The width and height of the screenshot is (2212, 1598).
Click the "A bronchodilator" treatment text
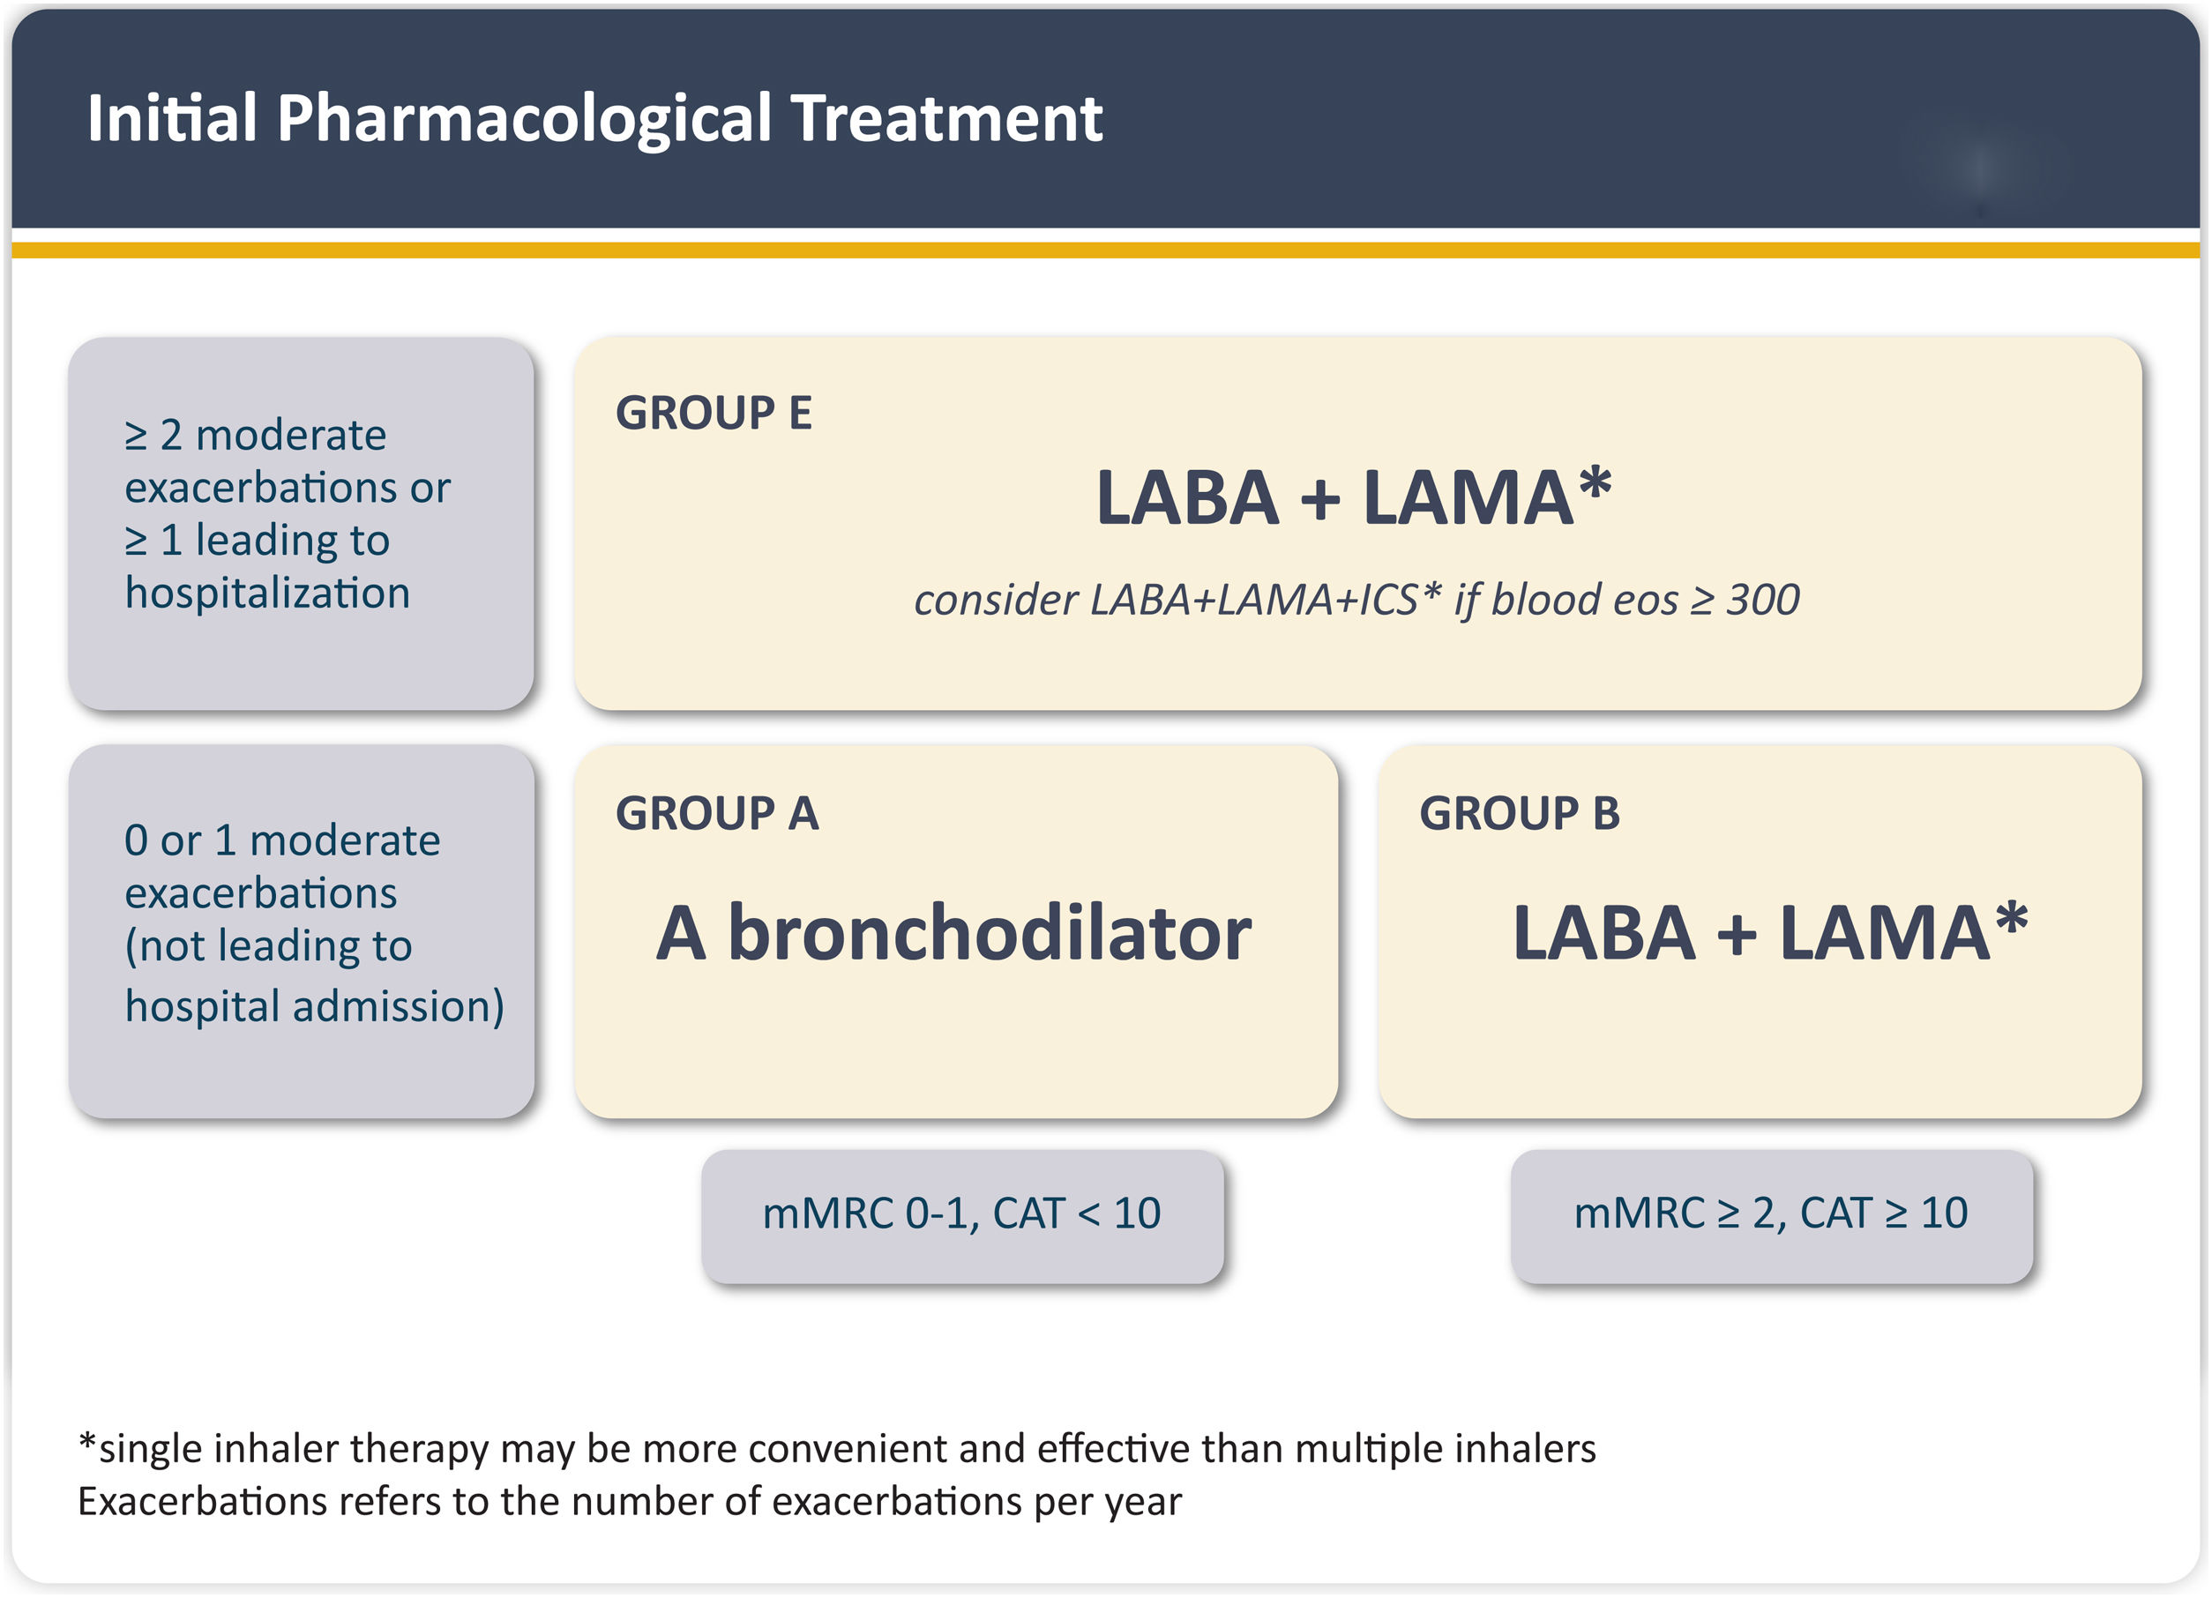953,933
